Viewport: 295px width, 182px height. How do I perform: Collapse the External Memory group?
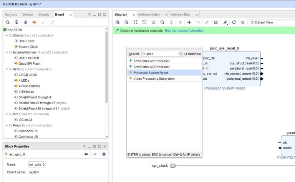pyautogui.click(x=7, y=52)
